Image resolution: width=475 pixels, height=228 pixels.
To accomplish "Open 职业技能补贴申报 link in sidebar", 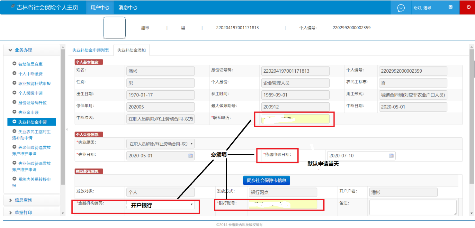I will tap(34, 83).
